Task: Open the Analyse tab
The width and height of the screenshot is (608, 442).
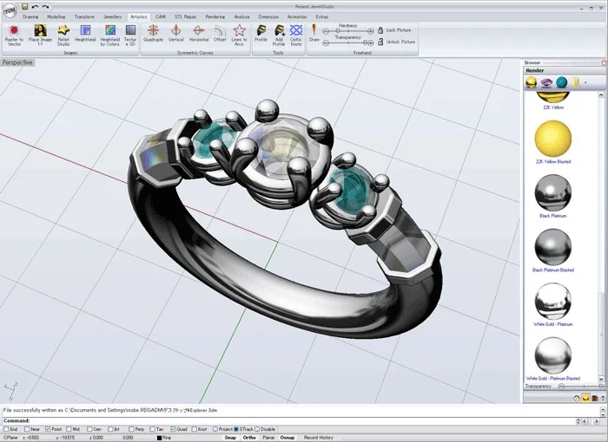Action: (x=242, y=16)
